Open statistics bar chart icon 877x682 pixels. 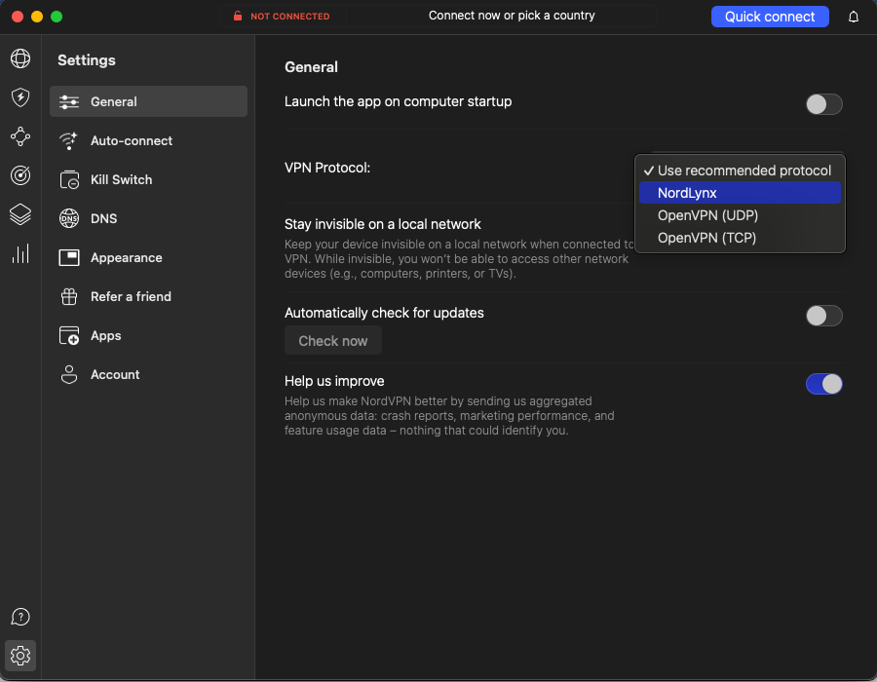click(x=20, y=253)
